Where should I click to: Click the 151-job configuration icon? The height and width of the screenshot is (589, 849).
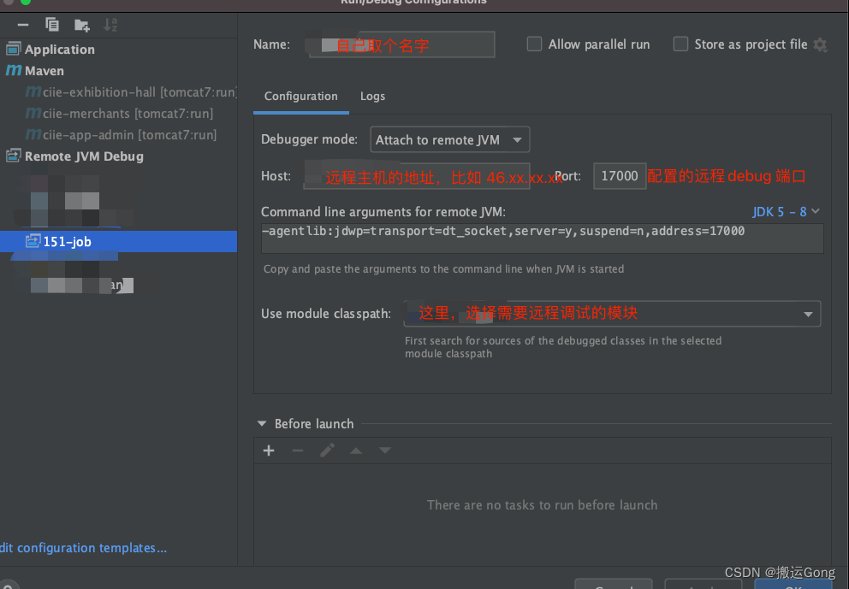(33, 241)
